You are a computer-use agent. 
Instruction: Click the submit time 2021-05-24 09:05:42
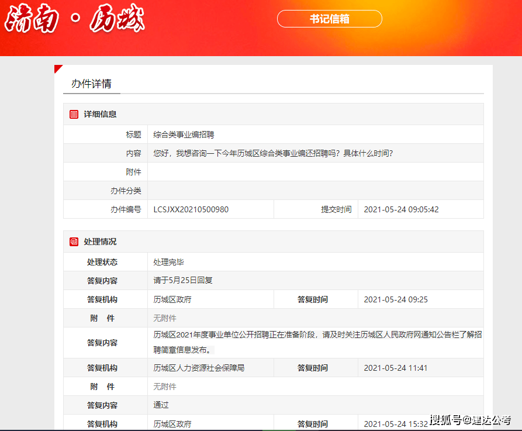point(401,209)
